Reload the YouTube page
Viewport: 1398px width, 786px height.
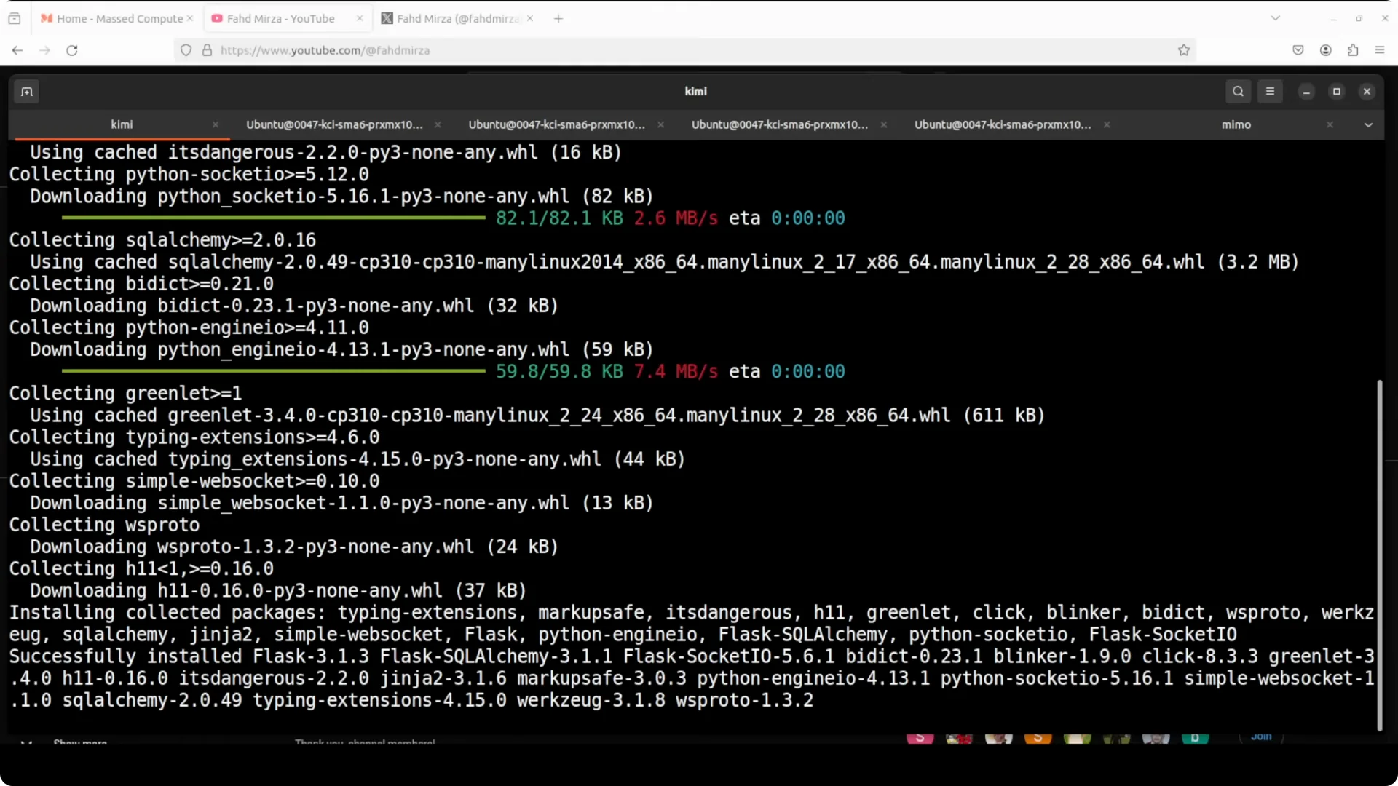[71, 50]
